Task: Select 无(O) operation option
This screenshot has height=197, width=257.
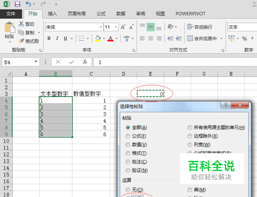Action: [x=135, y=190]
